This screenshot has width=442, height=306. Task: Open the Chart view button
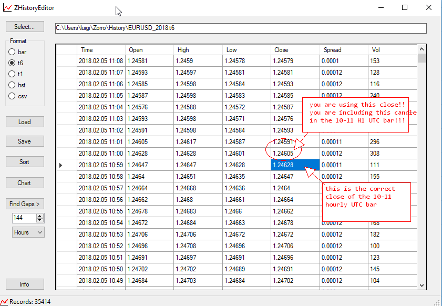point(25,183)
